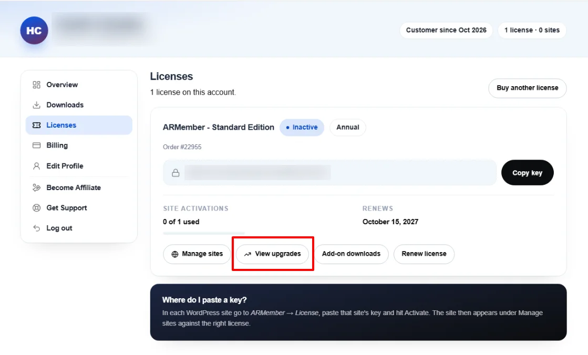This screenshot has width=588, height=355.
Task: Click the Become Affiliate handshake icon
Action: [36, 187]
